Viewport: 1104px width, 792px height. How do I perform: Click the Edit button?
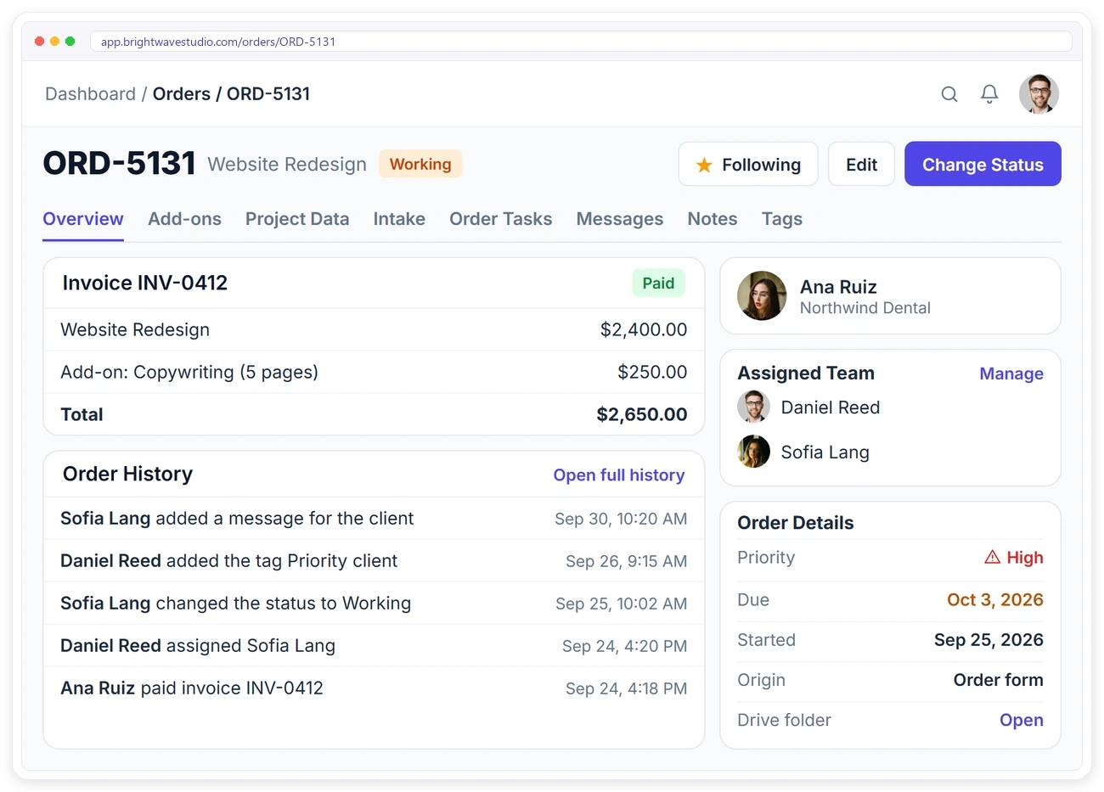861,164
